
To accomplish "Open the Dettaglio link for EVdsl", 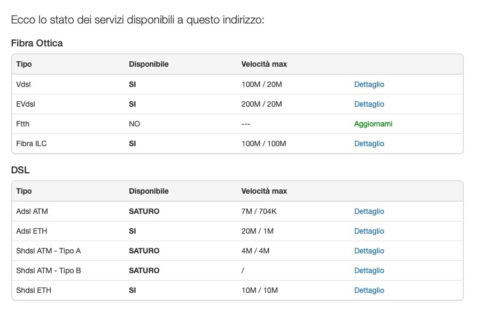I will tap(369, 104).
